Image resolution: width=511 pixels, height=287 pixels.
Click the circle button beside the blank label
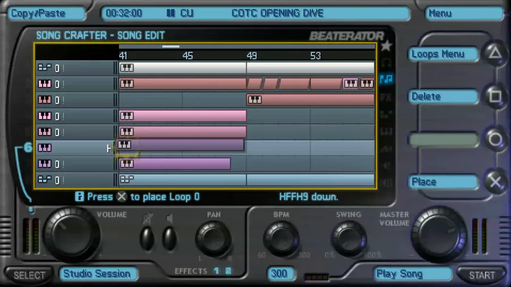[495, 140]
